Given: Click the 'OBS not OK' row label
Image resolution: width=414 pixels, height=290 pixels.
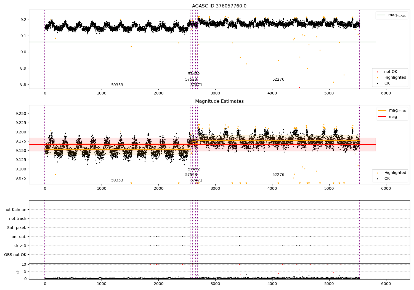Looking at the screenshot, I should click(15, 255).
